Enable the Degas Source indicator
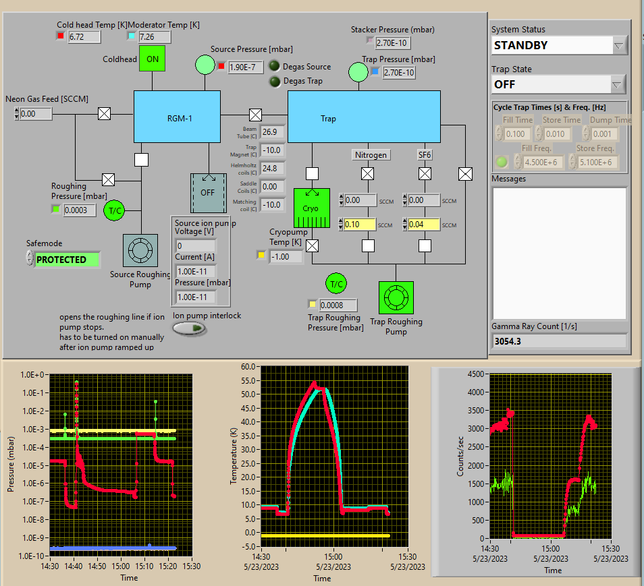This screenshot has width=644, height=586. [275, 66]
